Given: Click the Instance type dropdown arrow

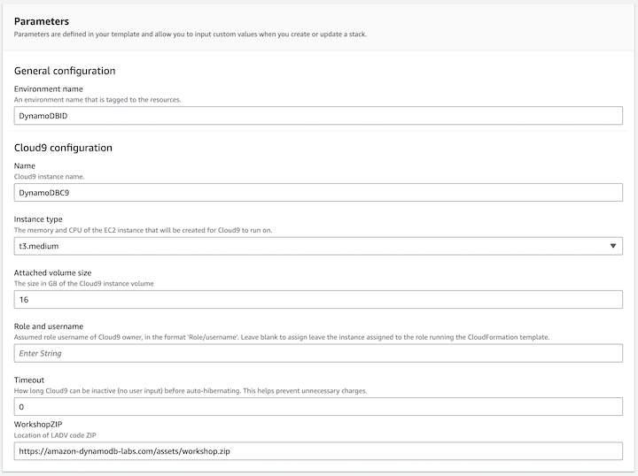Looking at the screenshot, I should [615, 247].
